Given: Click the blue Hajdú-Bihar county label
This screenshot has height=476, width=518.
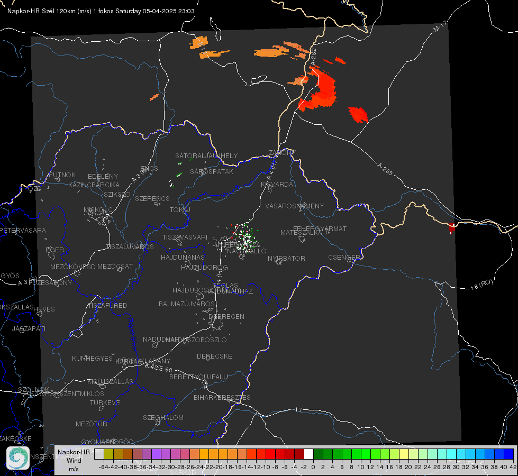Looking at the screenshot, I should pyautogui.click(x=132, y=335).
